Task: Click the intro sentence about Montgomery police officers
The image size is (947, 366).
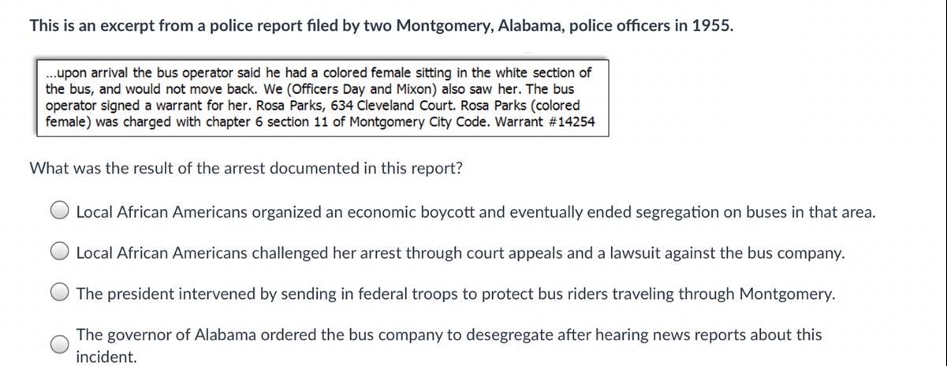Action: coord(381,26)
